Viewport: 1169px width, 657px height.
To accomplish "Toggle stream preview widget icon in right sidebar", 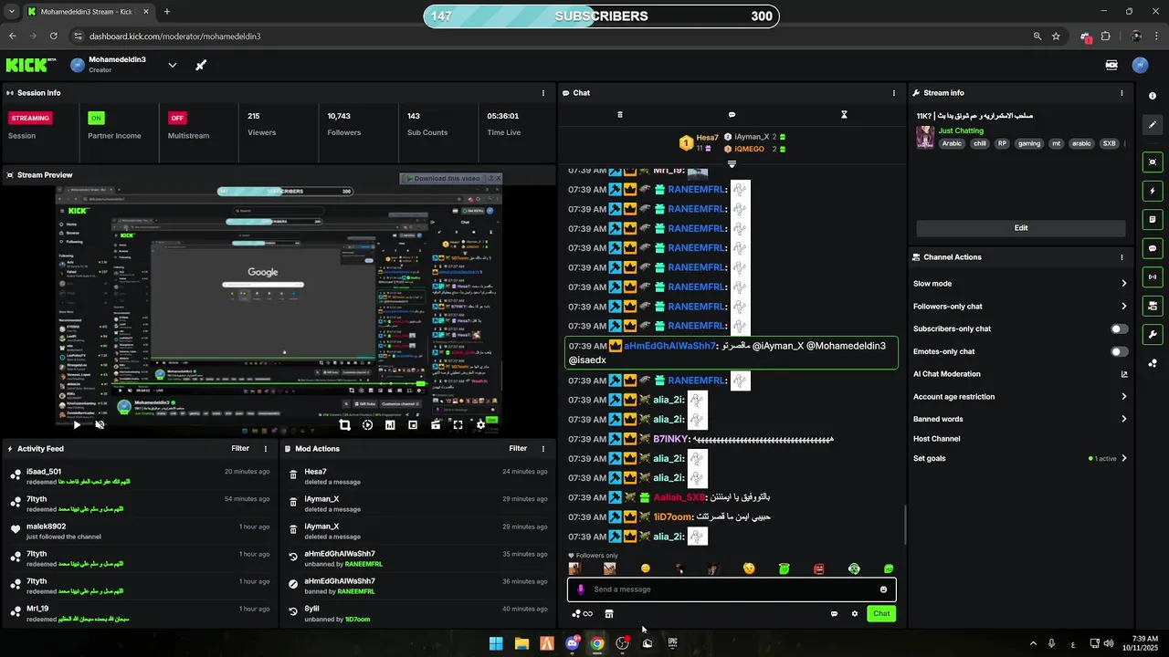I will tap(1153, 162).
